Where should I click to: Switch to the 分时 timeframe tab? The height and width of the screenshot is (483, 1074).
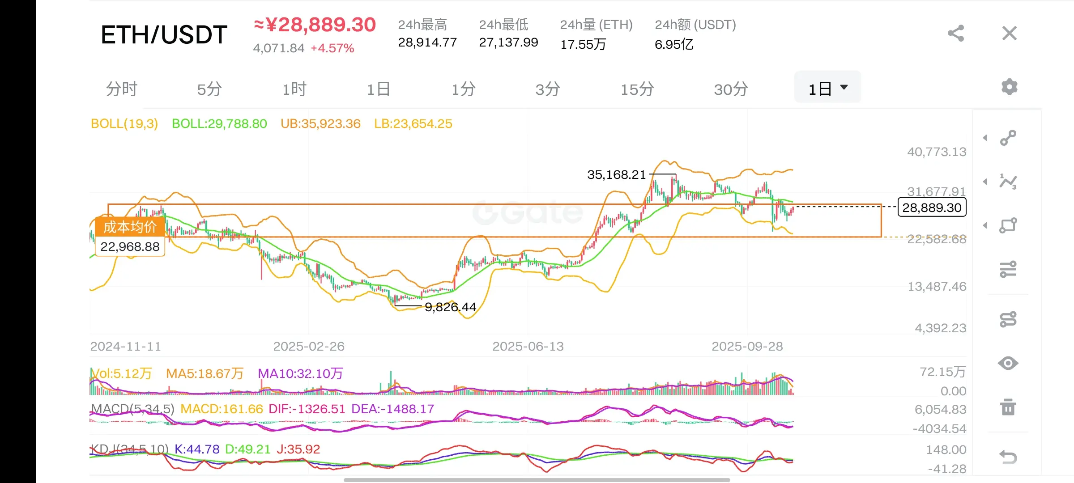pos(122,89)
